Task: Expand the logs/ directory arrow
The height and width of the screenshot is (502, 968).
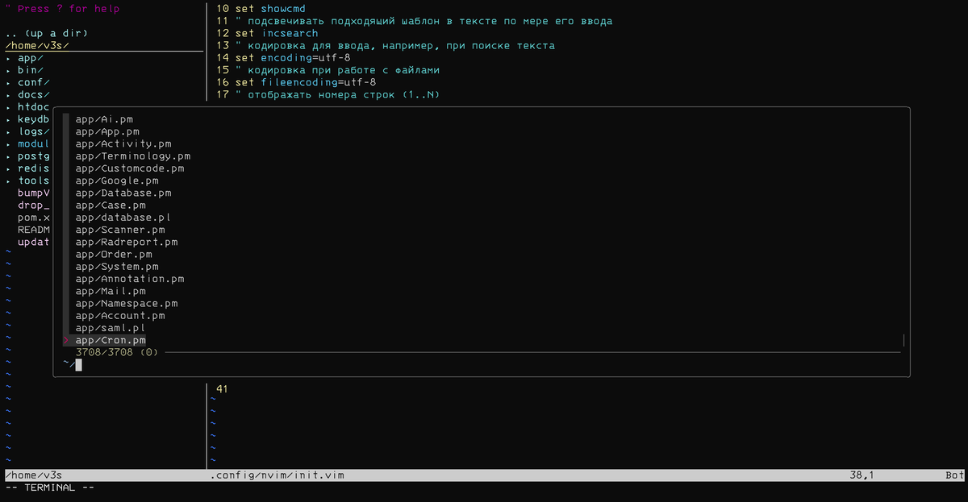Action: click(x=8, y=131)
